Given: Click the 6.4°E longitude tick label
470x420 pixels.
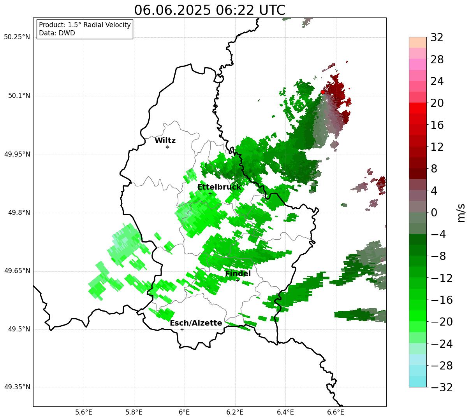Looking at the screenshot, I should tap(285, 412).
